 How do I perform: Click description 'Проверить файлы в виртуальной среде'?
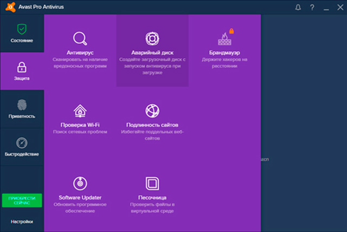152,208
